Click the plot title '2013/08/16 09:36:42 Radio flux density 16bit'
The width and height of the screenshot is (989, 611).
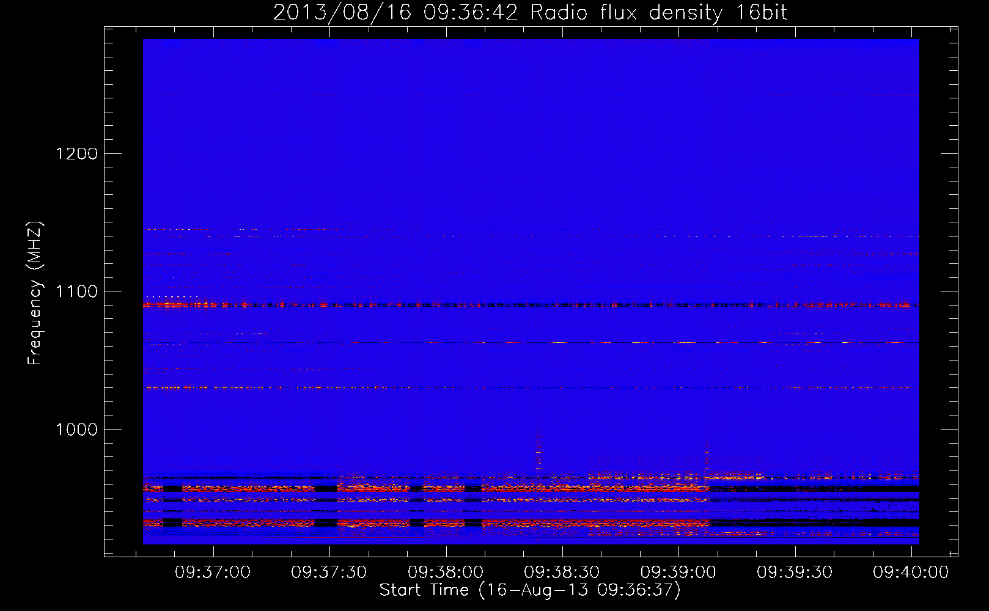coord(530,13)
